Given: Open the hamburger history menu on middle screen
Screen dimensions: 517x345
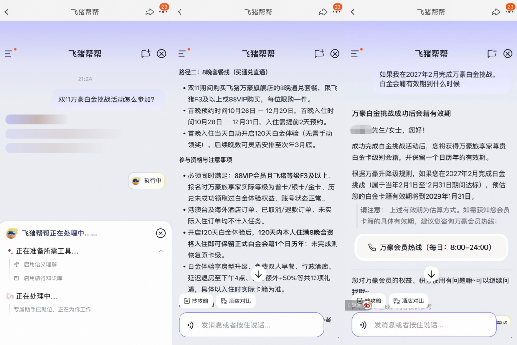Looking at the screenshot, I should (182, 54).
